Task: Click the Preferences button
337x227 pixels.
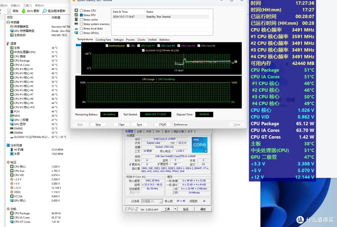Action: [181, 125]
